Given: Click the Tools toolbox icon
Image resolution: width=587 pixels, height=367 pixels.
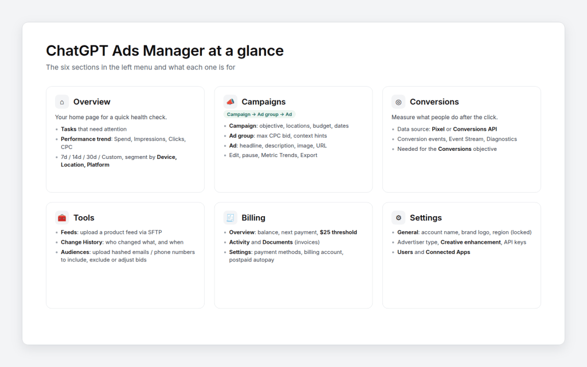Looking at the screenshot, I should tap(62, 217).
